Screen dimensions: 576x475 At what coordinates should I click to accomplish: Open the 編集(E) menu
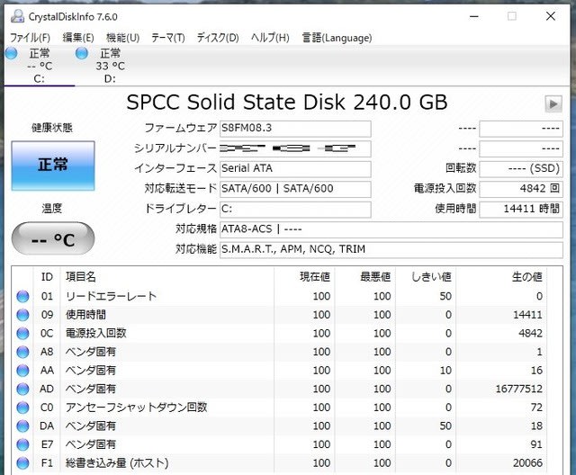click(78, 38)
